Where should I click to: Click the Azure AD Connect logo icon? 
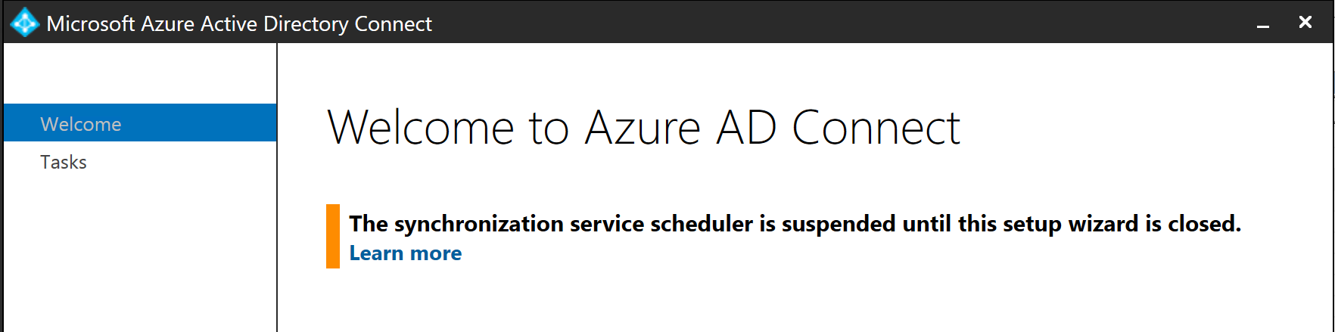[x=24, y=23]
